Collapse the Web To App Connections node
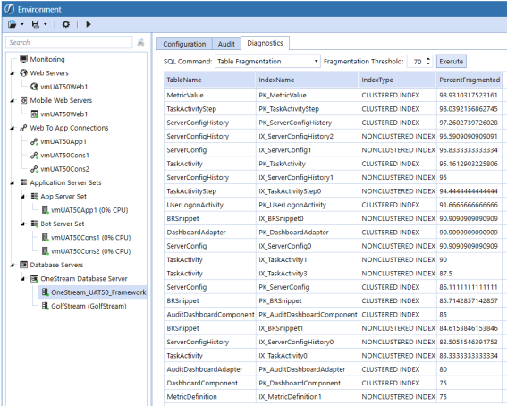Viewport: 507px width, 406px height. (x=13, y=129)
